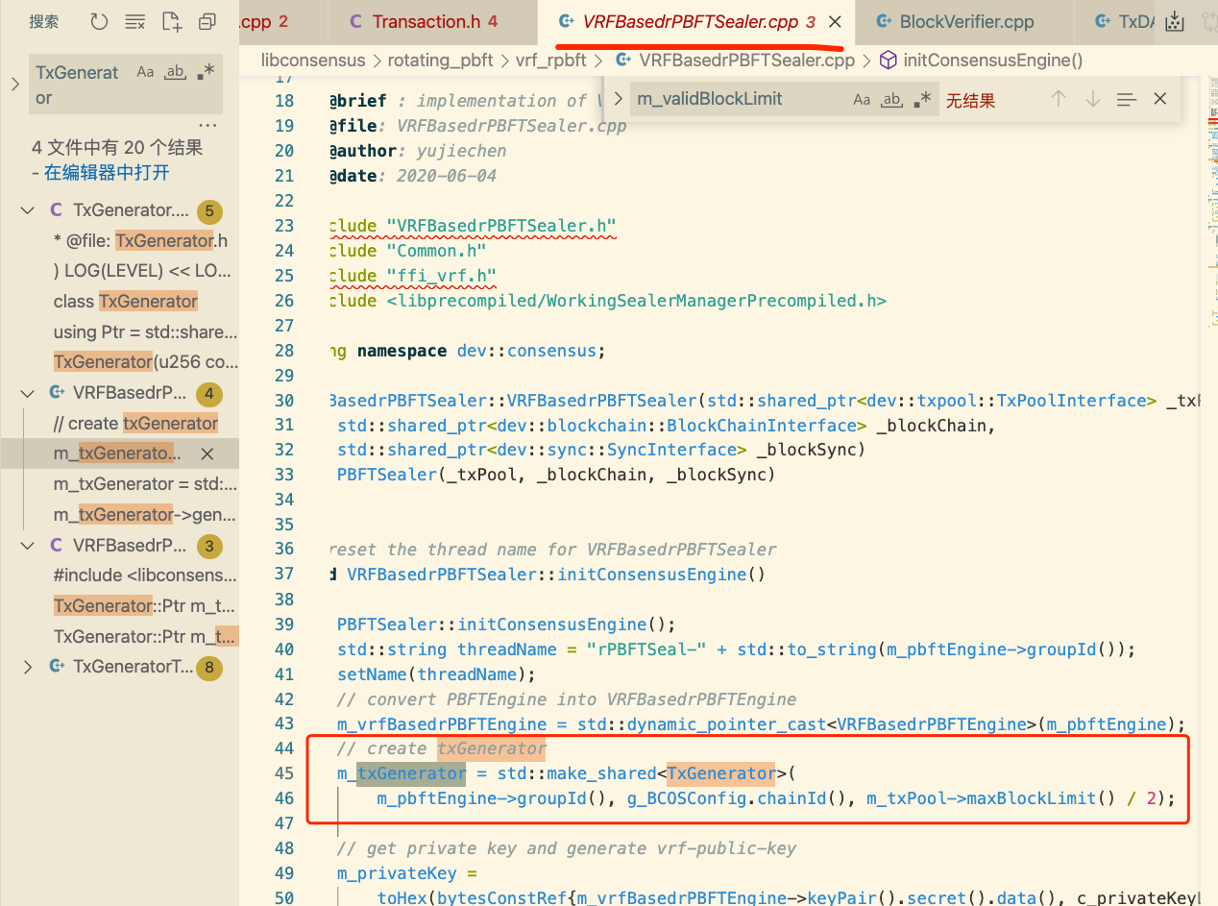Select the 'm_txGenerator = std:...' result

click(145, 484)
